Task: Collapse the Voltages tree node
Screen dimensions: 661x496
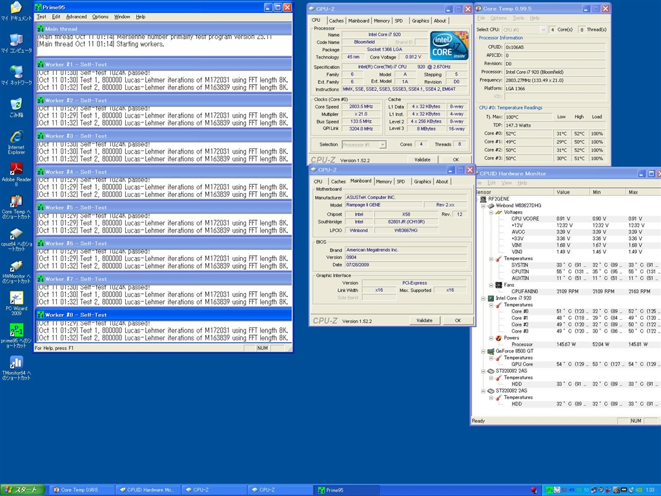Action: (491, 212)
